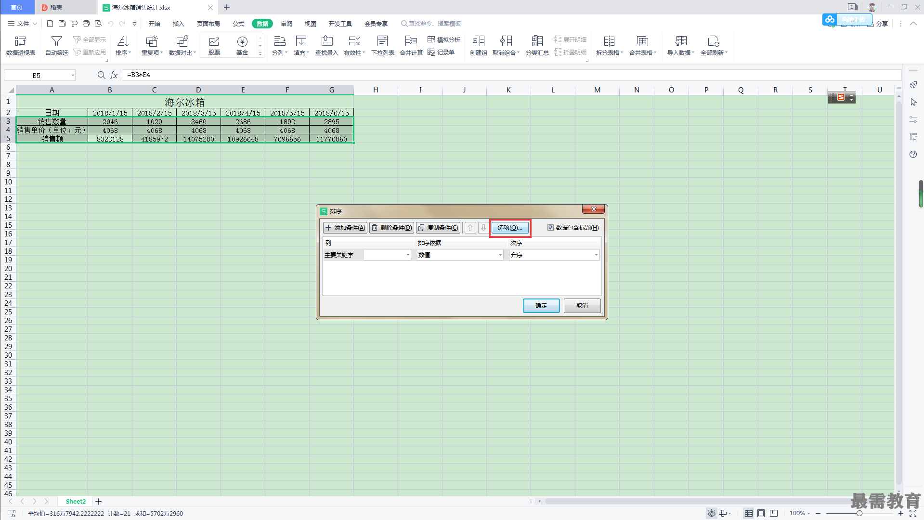The image size is (924, 520).
Task: Click the zoom in plus button
Action: coord(901,513)
